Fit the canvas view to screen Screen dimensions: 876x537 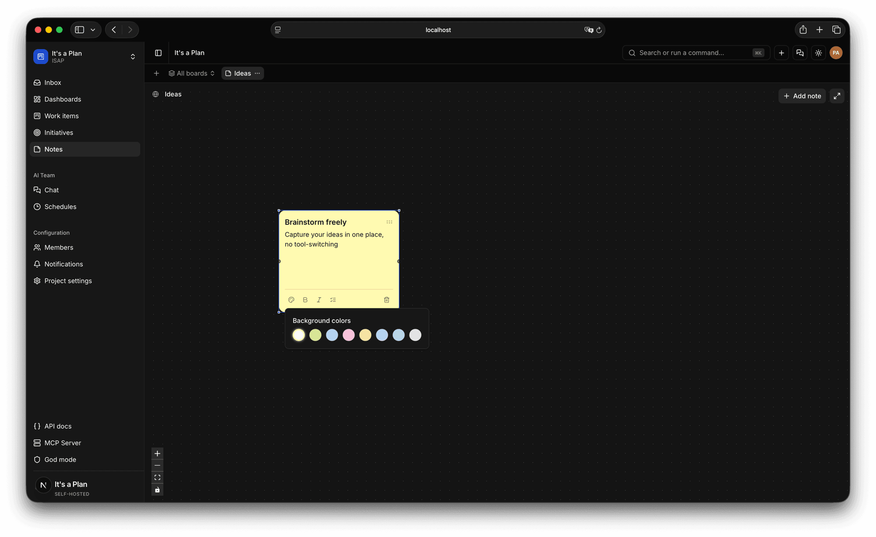(157, 477)
